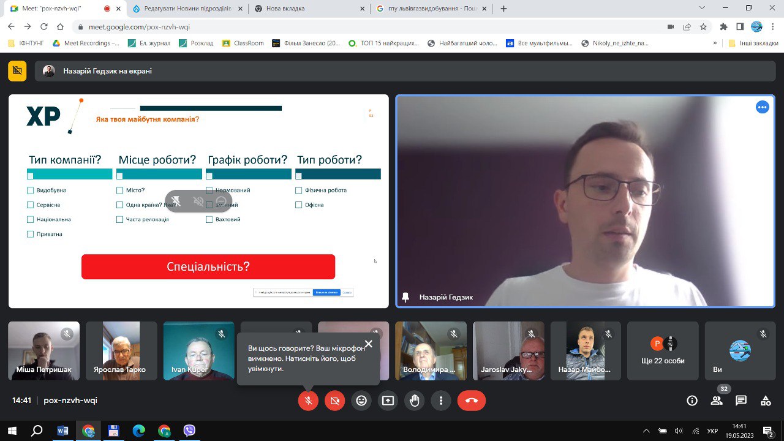Open meeting details info icon
The height and width of the screenshot is (441, 784).
pyautogui.click(x=692, y=401)
